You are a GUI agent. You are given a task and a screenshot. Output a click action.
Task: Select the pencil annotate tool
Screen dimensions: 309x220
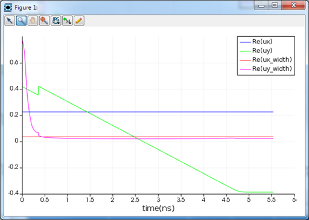coord(79,21)
